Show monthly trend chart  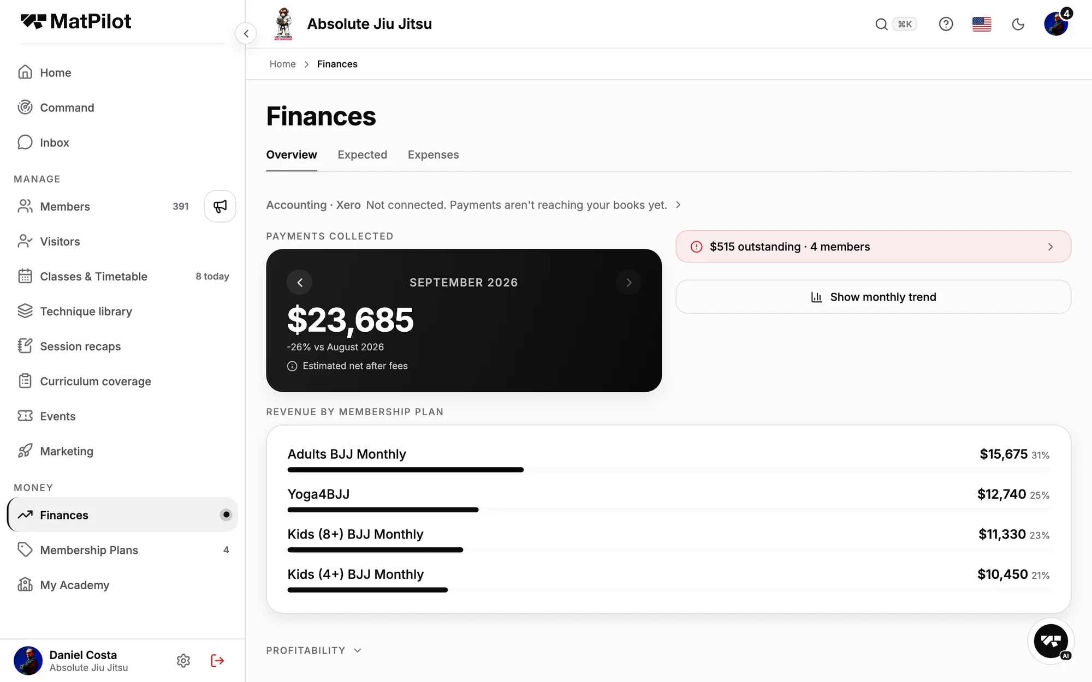(x=873, y=297)
